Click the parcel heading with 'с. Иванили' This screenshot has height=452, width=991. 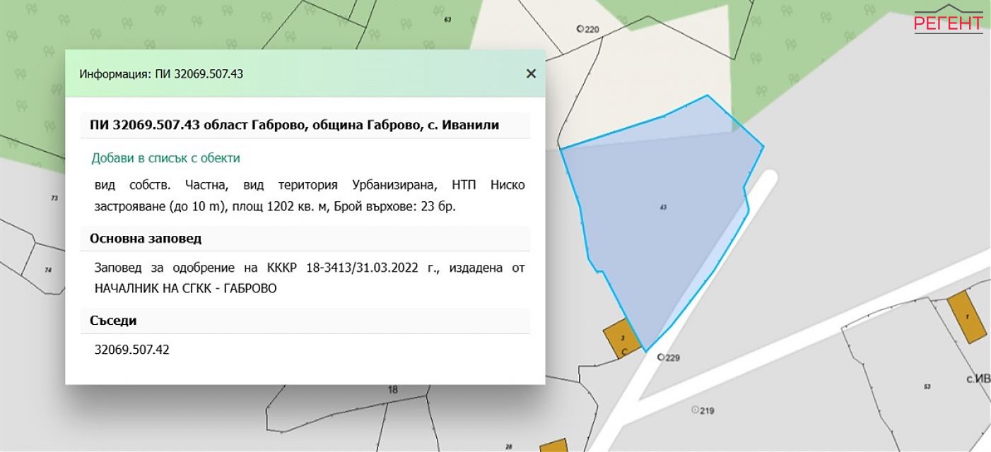[305, 125]
